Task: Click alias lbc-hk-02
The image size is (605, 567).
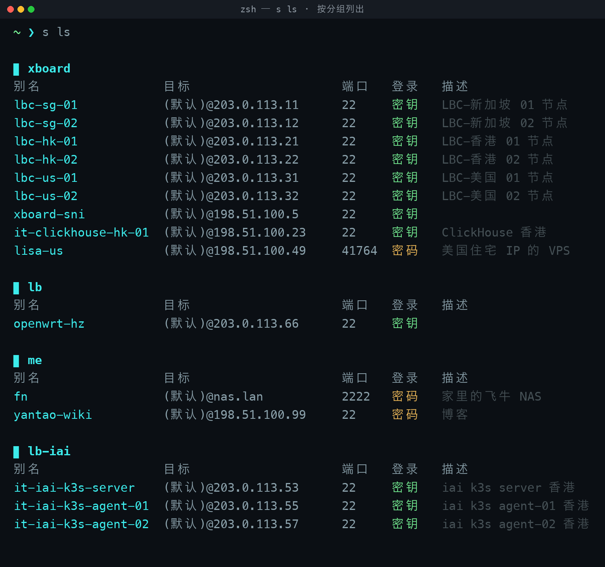Action: (46, 160)
